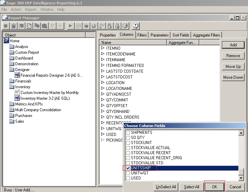Click the Dashboard folder icon
248x192 pixels.
[12, 58]
